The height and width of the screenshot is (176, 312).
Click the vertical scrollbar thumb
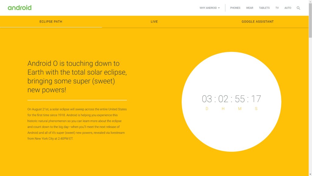point(310,20)
